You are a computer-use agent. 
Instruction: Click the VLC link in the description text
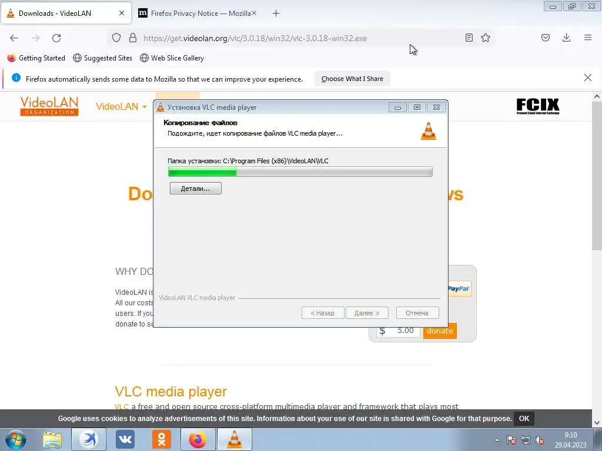[122, 406]
